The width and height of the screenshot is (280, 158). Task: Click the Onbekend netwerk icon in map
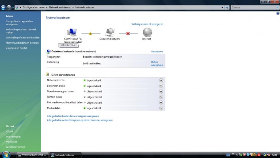110,32
